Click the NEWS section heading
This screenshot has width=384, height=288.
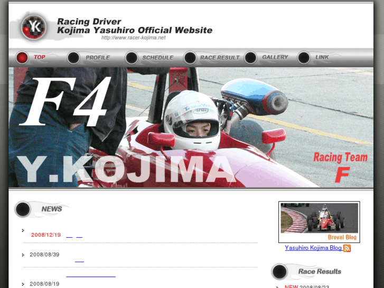52,209
